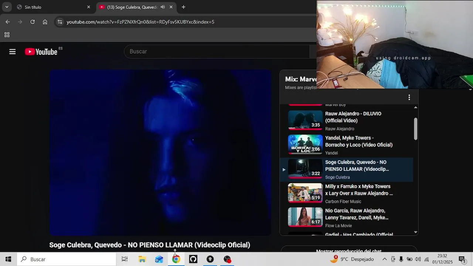473x266 pixels.
Task: Open the weather widget '9°C Despejado'
Action: pyautogui.click(x=352, y=259)
